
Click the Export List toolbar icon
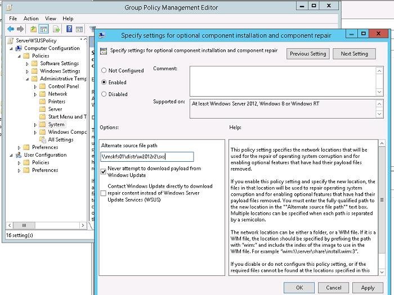point(56,29)
